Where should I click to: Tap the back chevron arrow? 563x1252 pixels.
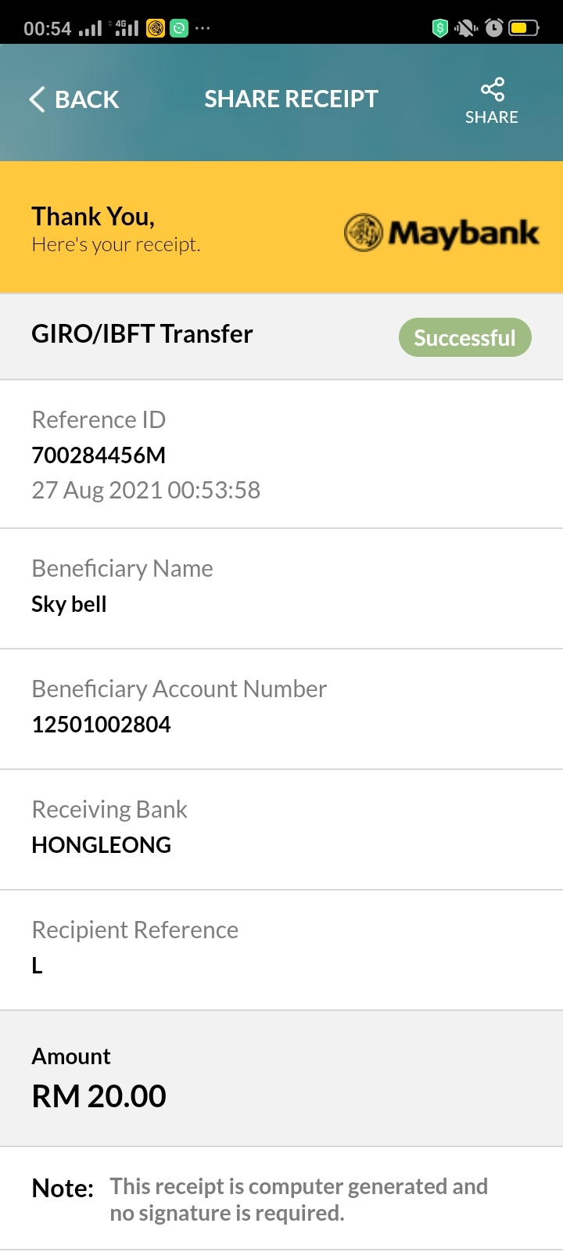tap(37, 99)
